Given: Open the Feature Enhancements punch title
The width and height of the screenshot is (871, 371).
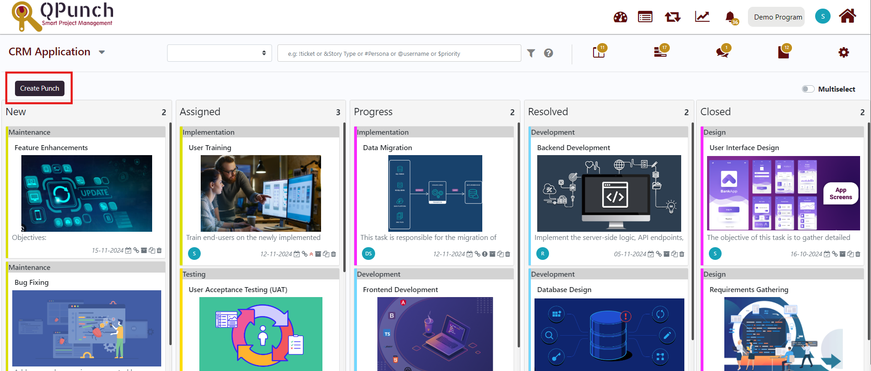Looking at the screenshot, I should [x=51, y=148].
